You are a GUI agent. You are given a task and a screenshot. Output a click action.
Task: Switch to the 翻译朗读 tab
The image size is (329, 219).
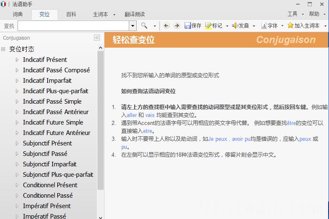[x=135, y=14]
